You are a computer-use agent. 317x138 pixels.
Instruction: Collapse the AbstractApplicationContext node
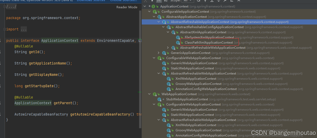154,17
